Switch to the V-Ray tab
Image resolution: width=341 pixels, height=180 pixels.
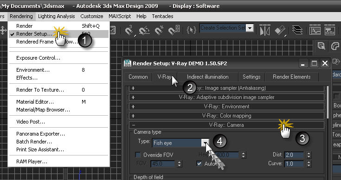165,77
